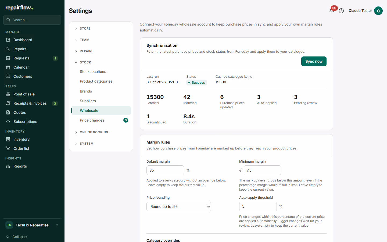Expand the Store settings section
Screen dimensions: 387x242
click(x=101, y=29)
